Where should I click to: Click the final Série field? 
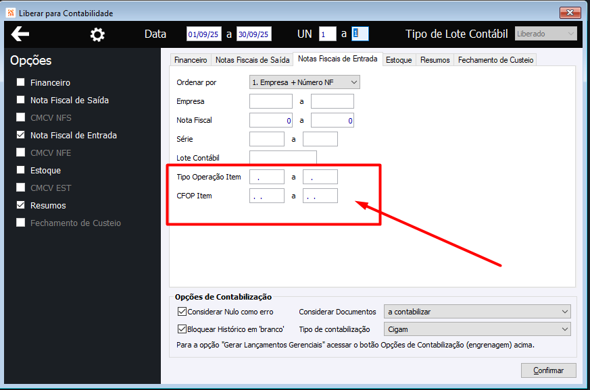point(320,139)
